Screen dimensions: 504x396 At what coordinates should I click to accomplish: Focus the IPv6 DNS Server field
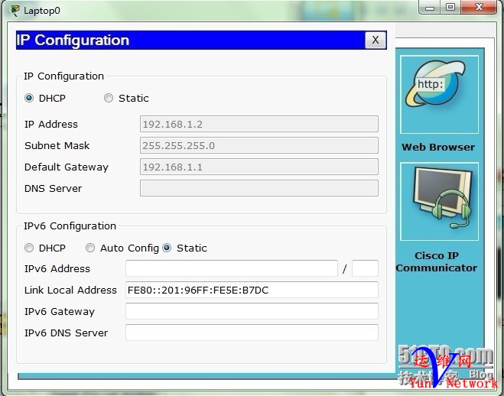coord(252,333)
